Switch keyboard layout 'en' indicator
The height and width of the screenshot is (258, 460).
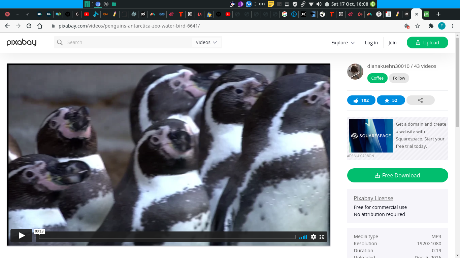262,4
